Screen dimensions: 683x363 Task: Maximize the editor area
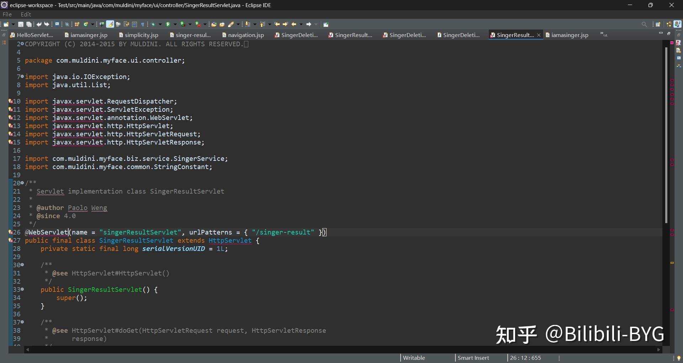(669, 33)
